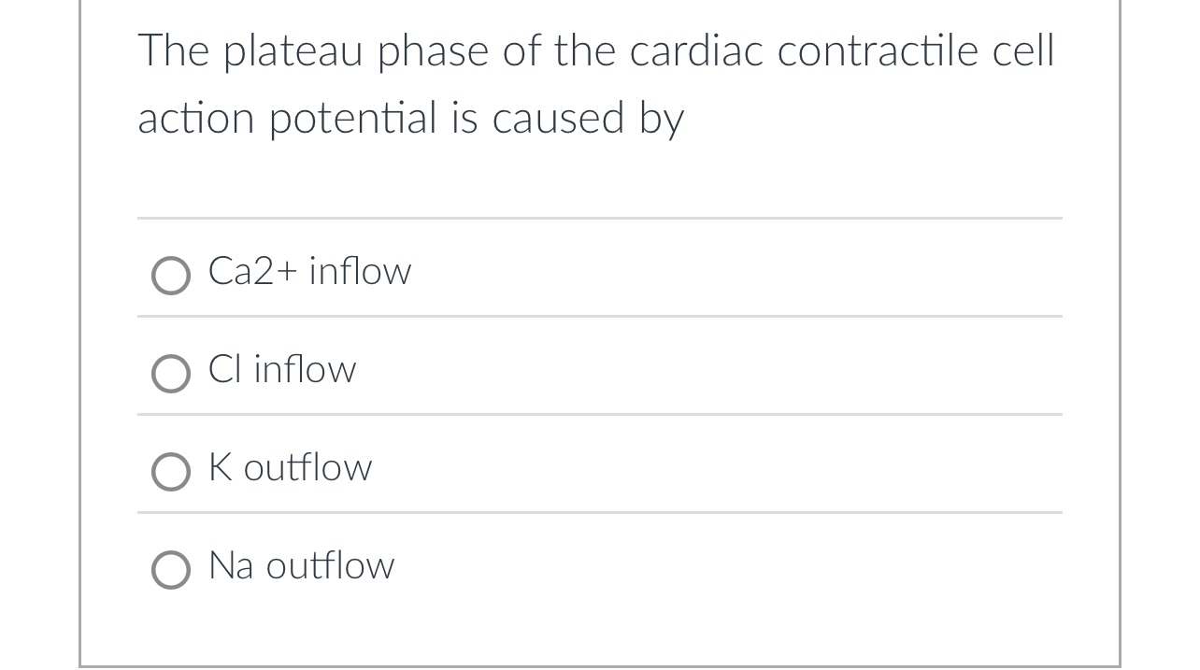Click the K outflow answer label
Screen dimensions: 1200x670
click(290, 468)
